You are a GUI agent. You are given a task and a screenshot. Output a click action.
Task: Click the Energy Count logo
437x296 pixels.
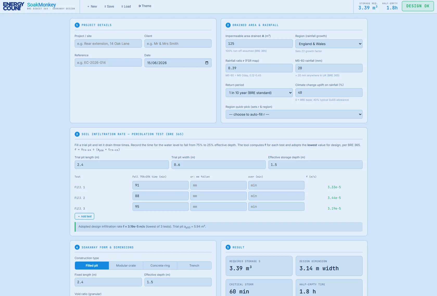coord(14,7)
